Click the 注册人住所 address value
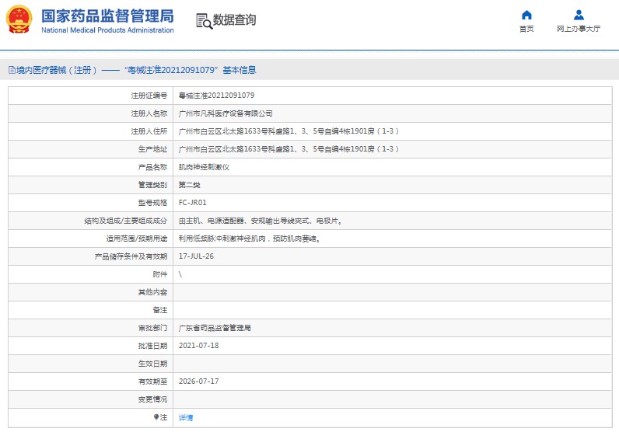Image resolution: width=619 pixels, height=432 pixels. [289, 131]
